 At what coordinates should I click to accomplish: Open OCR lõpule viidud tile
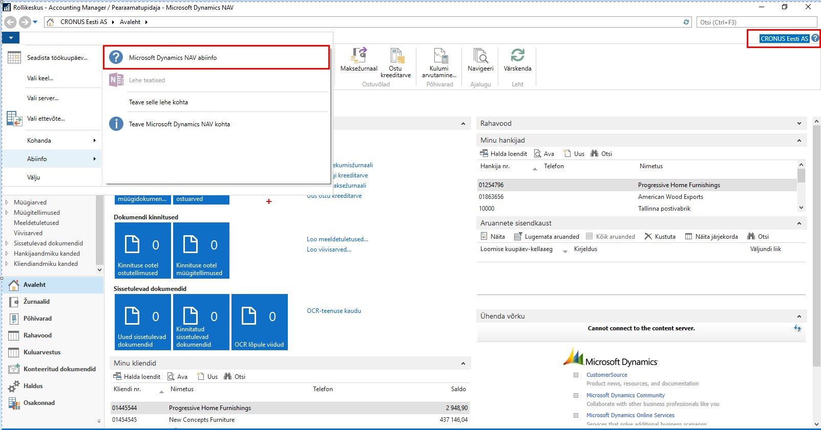tap(260, 322)
